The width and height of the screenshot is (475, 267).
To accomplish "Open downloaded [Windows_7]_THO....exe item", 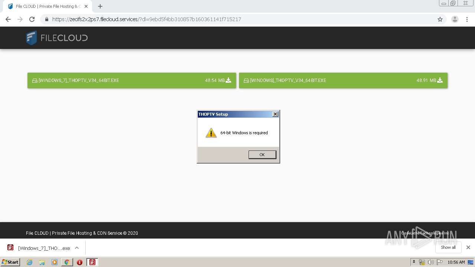I will point(39,248).
